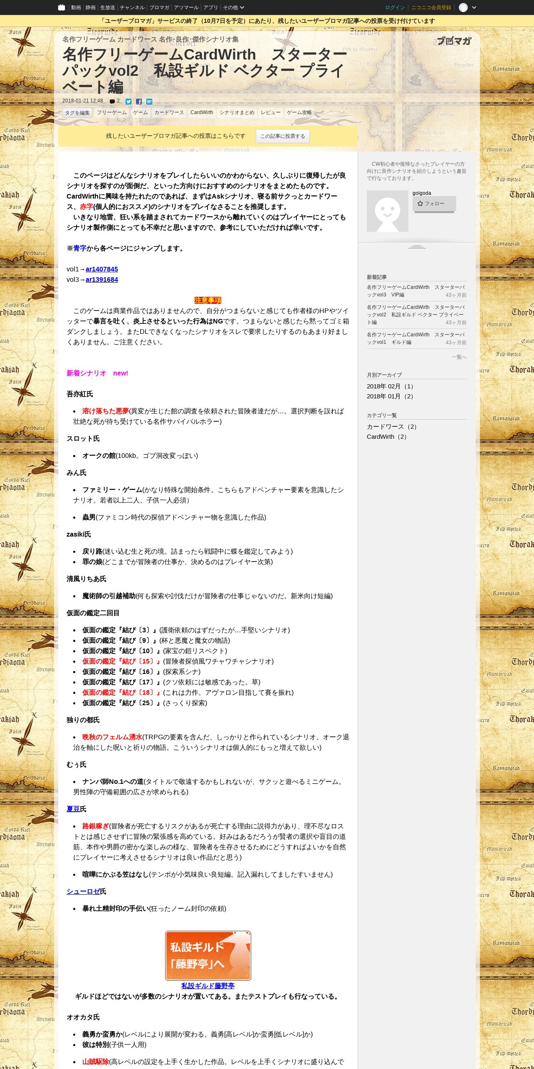Open the アプリ menu item
This screenshot has width=534, height=1069.
(210, 7)
